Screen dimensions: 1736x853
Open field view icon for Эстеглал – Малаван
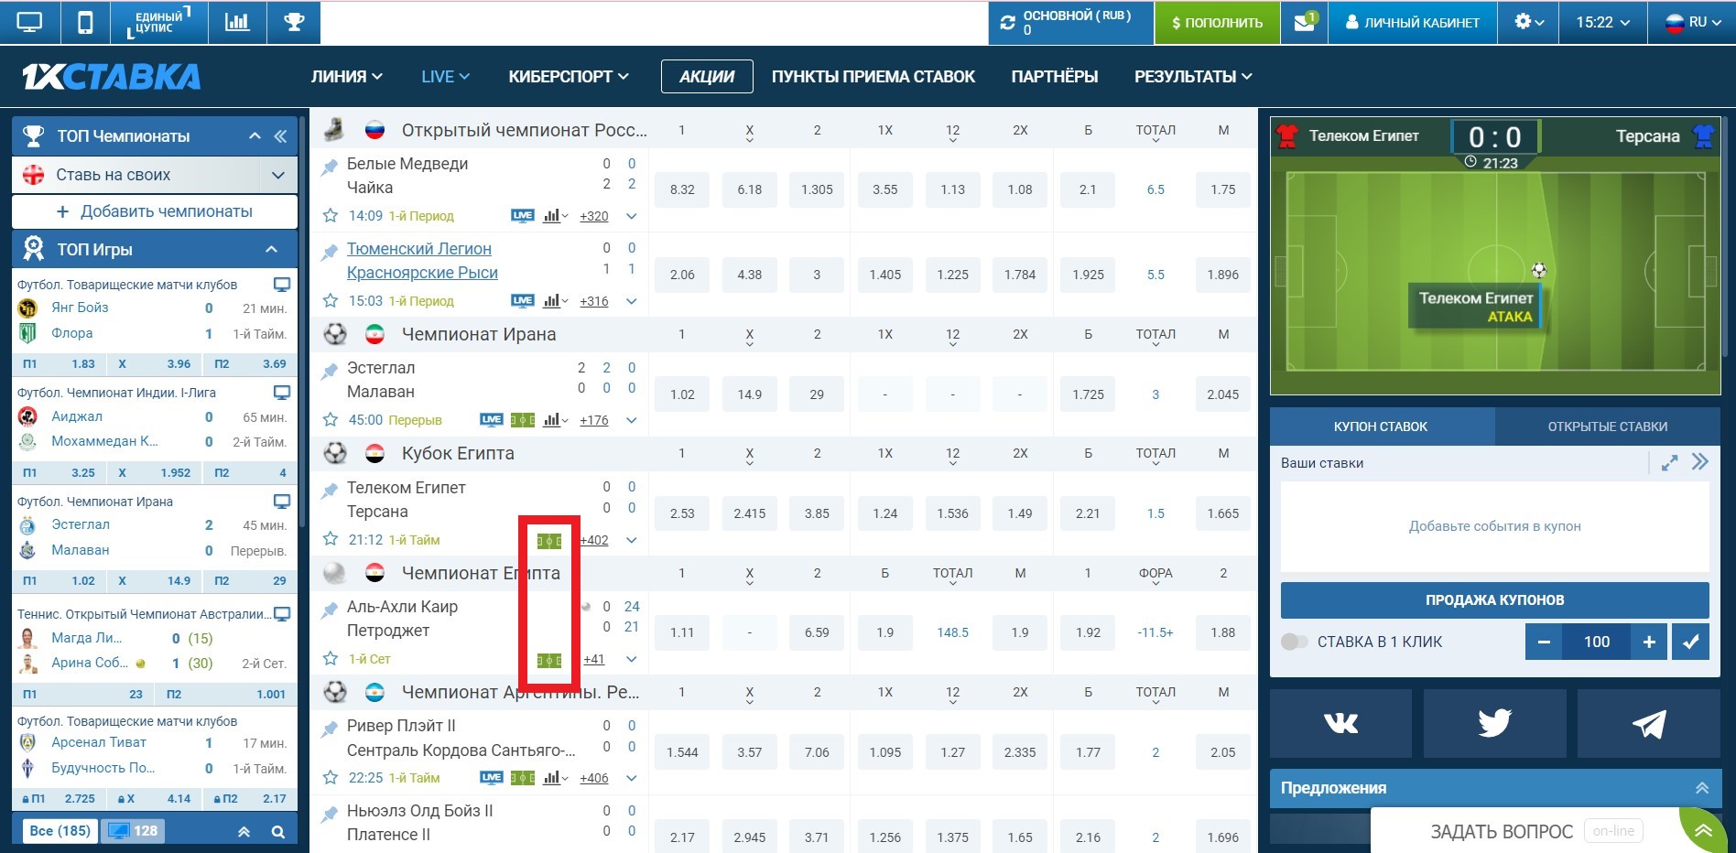pos(523,420)
